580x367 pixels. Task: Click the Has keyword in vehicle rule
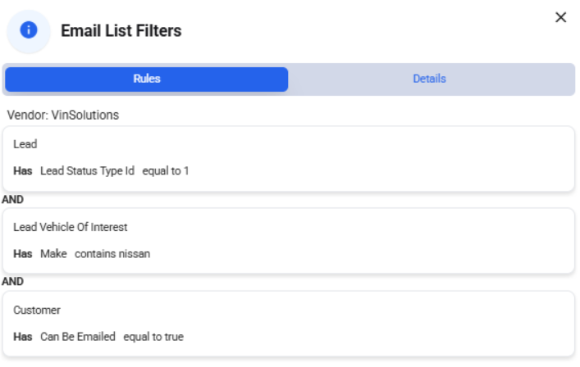pyautogui.click(x=23, y=254)
